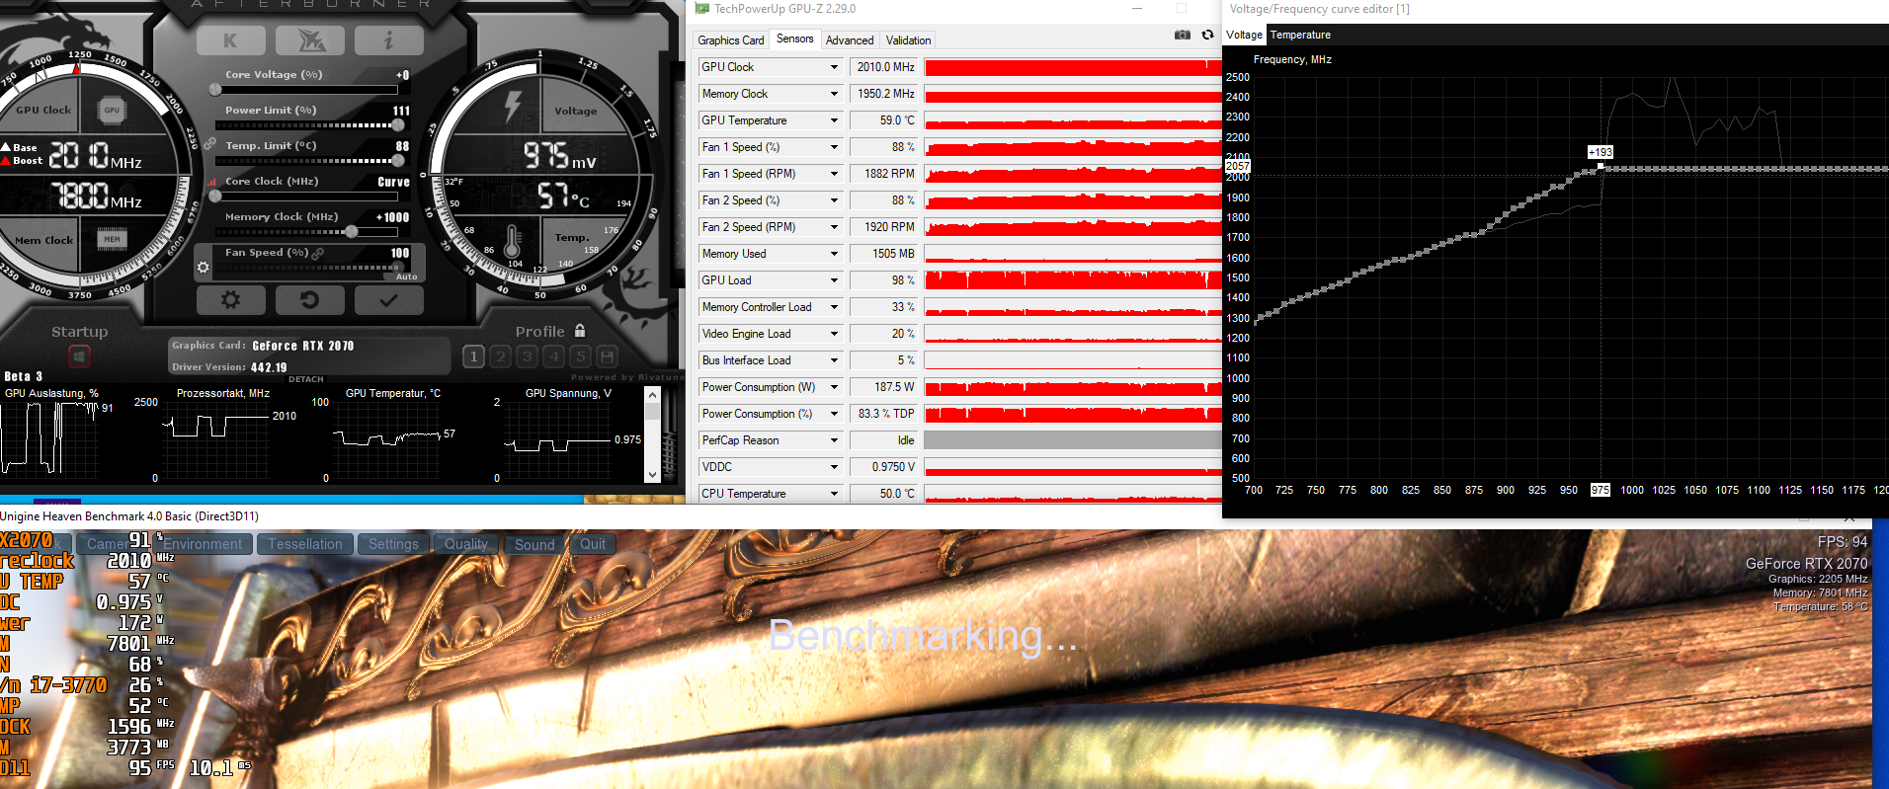Switch to GPU-Z Advanced tab

[850, 40]
